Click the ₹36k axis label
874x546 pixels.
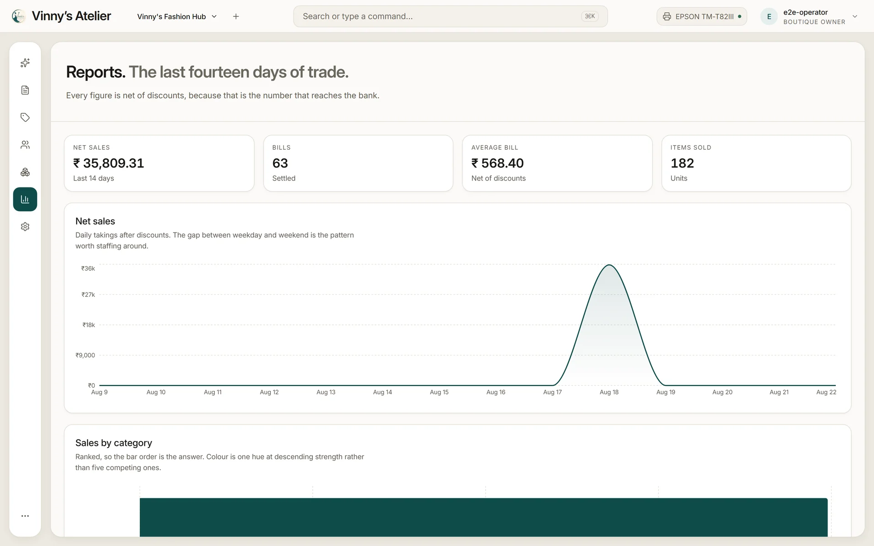tap(88, 268)
